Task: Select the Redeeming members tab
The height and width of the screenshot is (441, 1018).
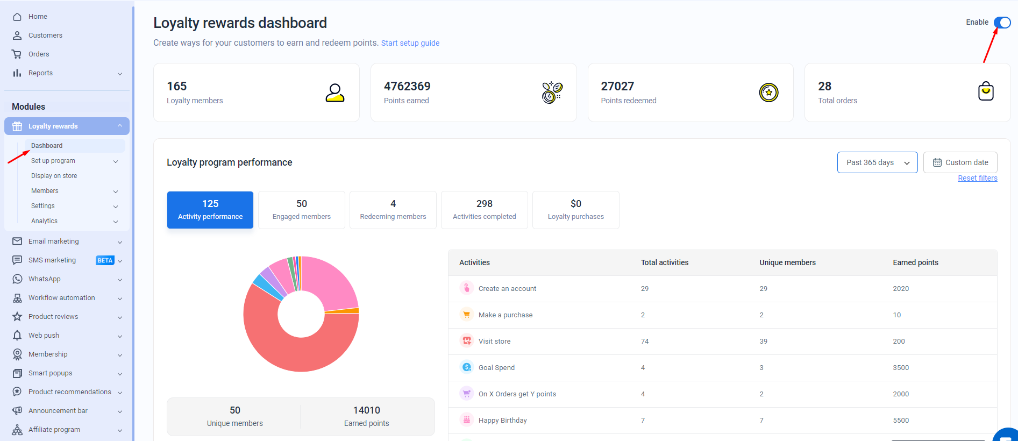Action: 393,210
